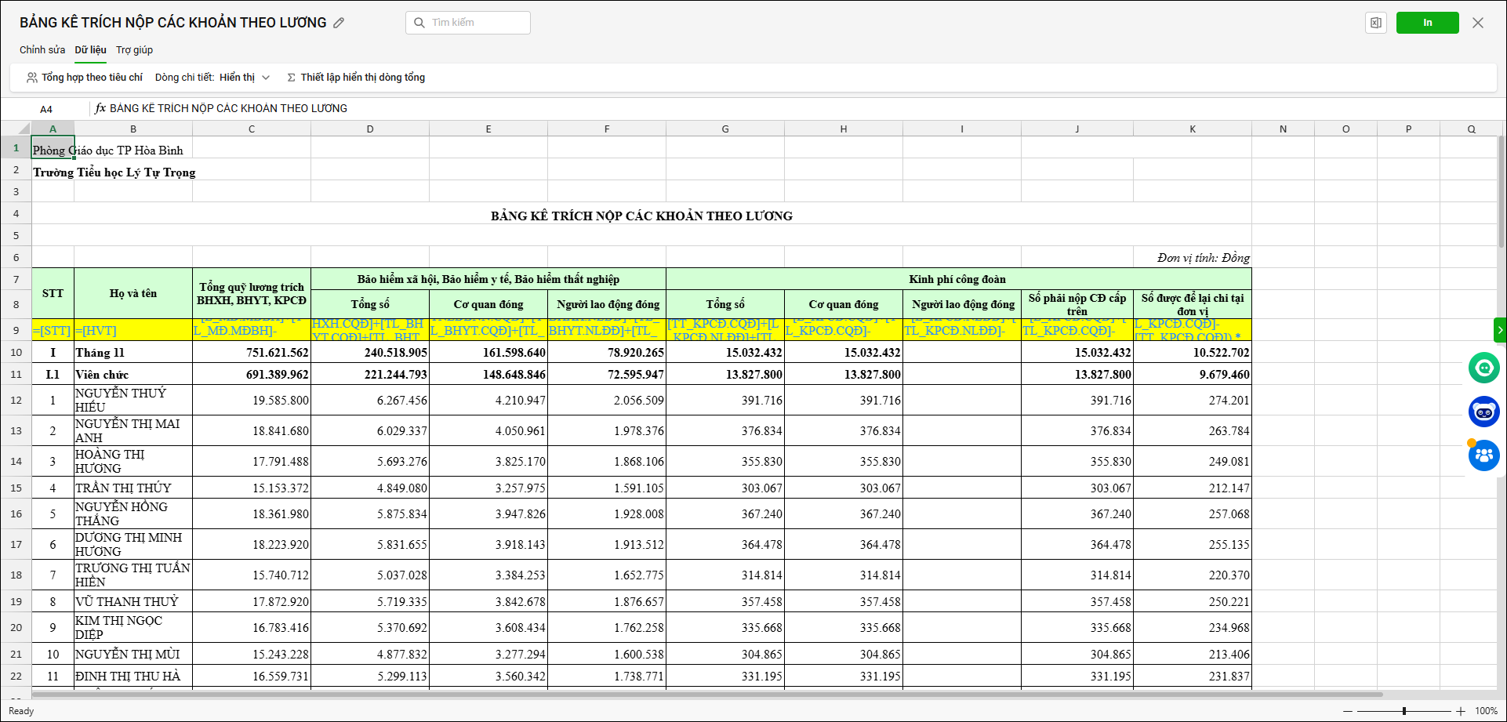This screenshot has width=1507, height=722.
Task: Open the blue robot assistant icon
Action: pyautogui.click(x=1483, y=412)
